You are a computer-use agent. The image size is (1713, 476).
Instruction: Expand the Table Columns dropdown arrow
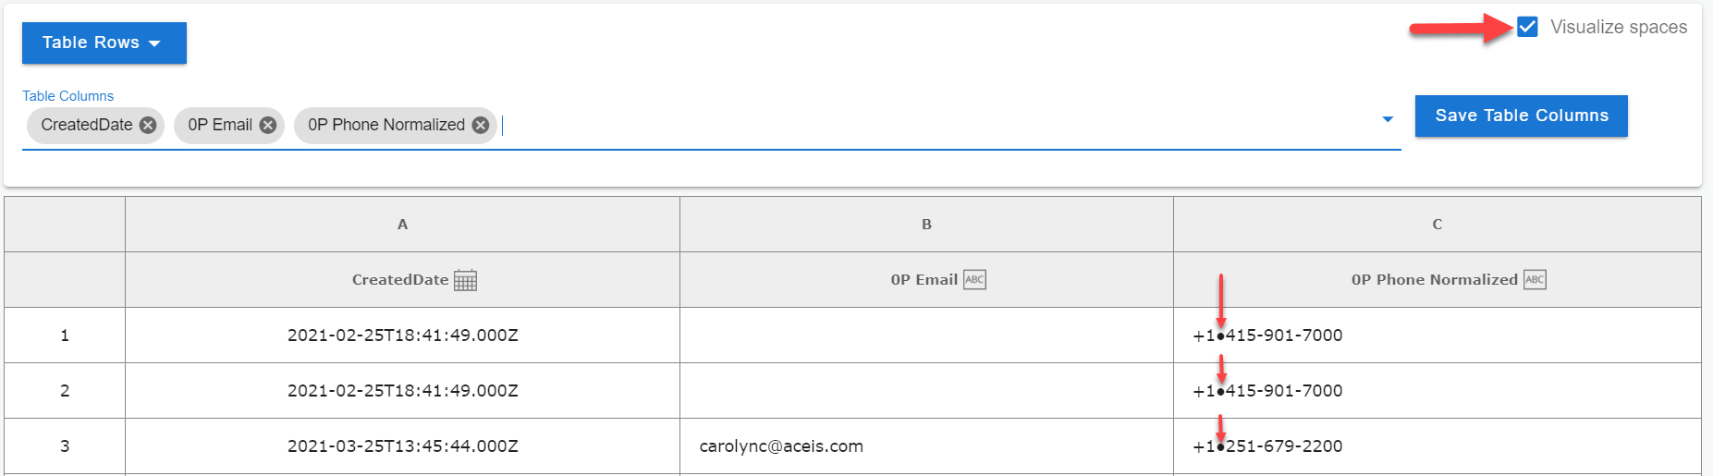pyautogui.click(x=1388, y=119)
